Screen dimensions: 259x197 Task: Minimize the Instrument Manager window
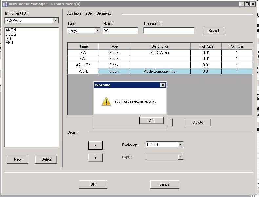(242, 4)
